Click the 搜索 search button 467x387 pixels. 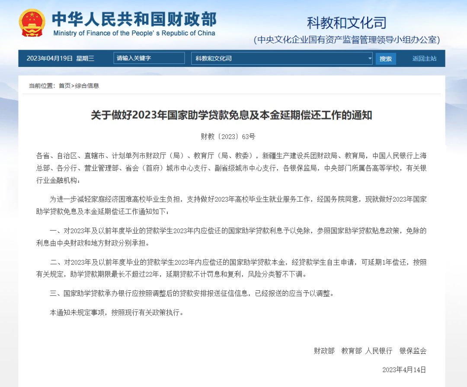(x=385, y=59)
